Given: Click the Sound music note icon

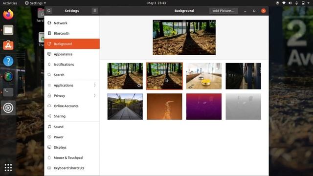Looking at the screenshot, I should (49, 127).
